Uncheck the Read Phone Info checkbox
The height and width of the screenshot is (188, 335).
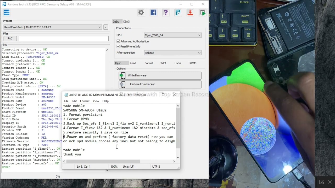click(118, 46)
